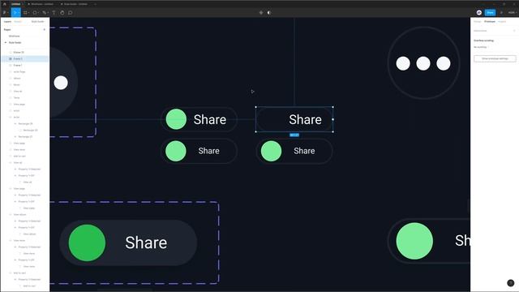This screenshot has width=519, height=292.
Task: Open the zoom level dropdown
Action: click(512, 13)
